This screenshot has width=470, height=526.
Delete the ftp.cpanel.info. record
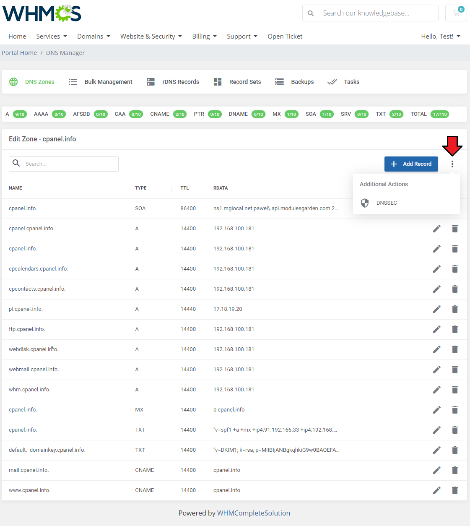click(x=455, y=329)
